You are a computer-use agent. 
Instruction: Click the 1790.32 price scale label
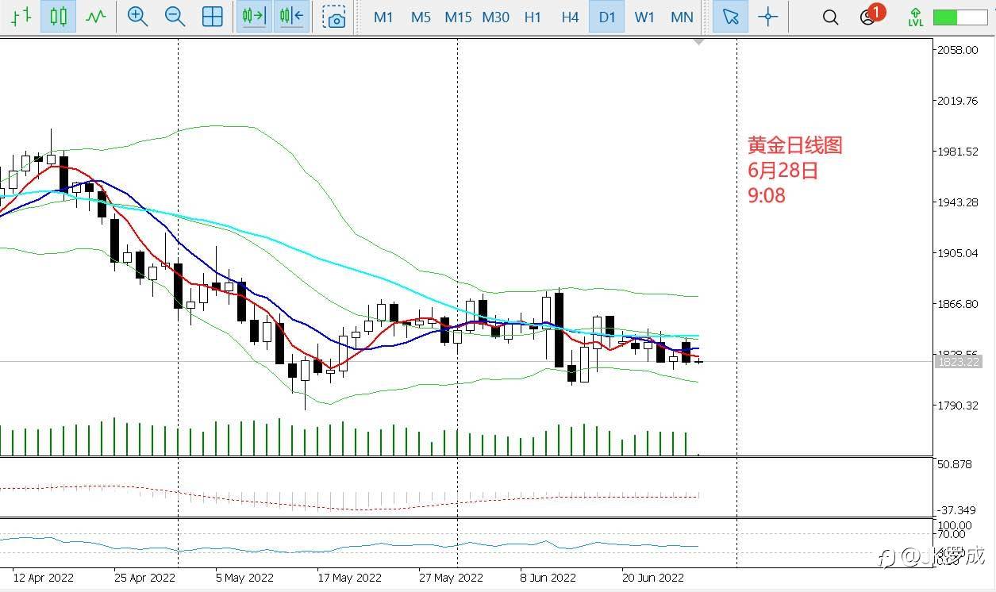tap(957, 406)
